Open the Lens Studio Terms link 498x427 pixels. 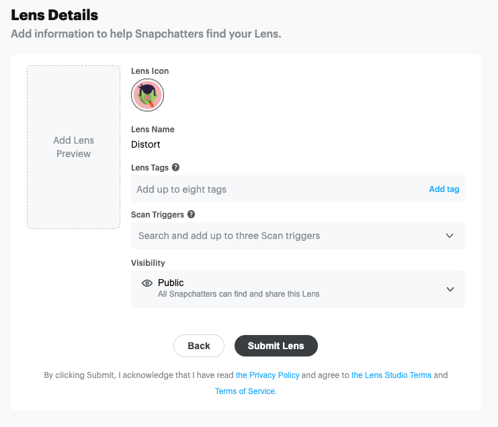[391, 375]
